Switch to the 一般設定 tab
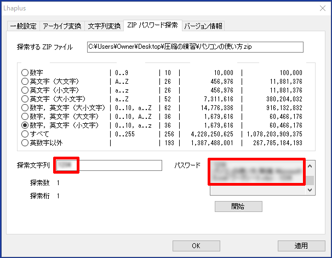The height and width of the screenshot is (258, 332). pos(24,26)
